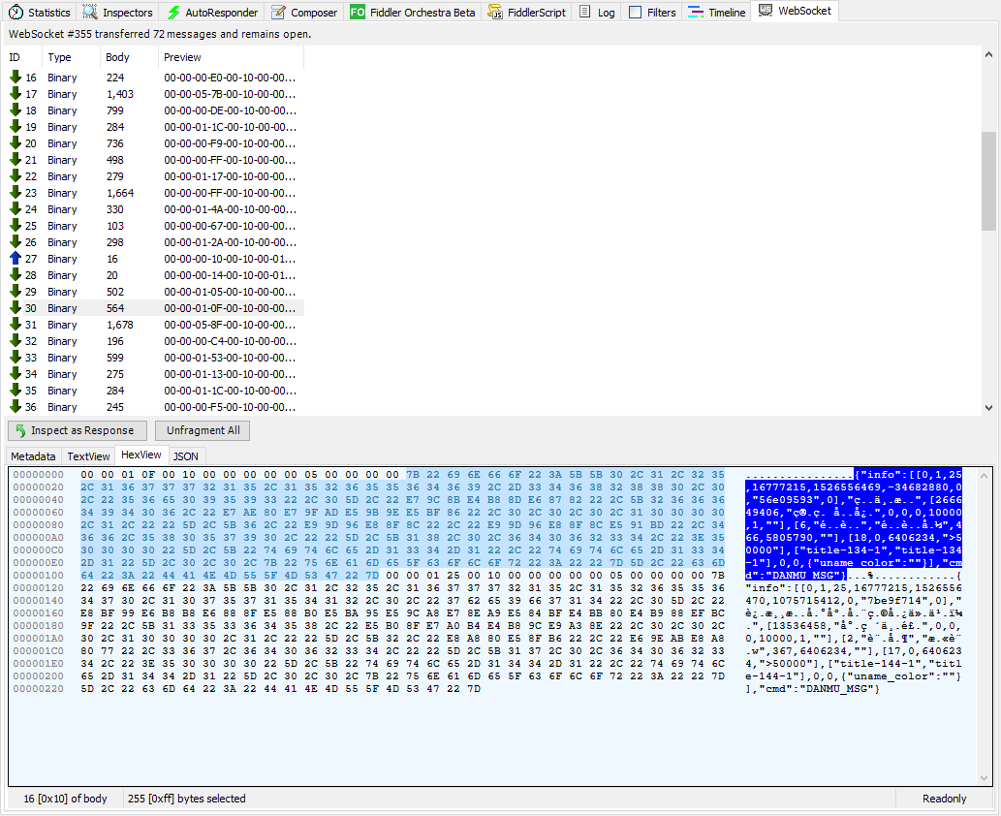Click the Fiddler Orchestra Beta FO icon
This screenshot has height=816, width=1001.
(358, 13)
